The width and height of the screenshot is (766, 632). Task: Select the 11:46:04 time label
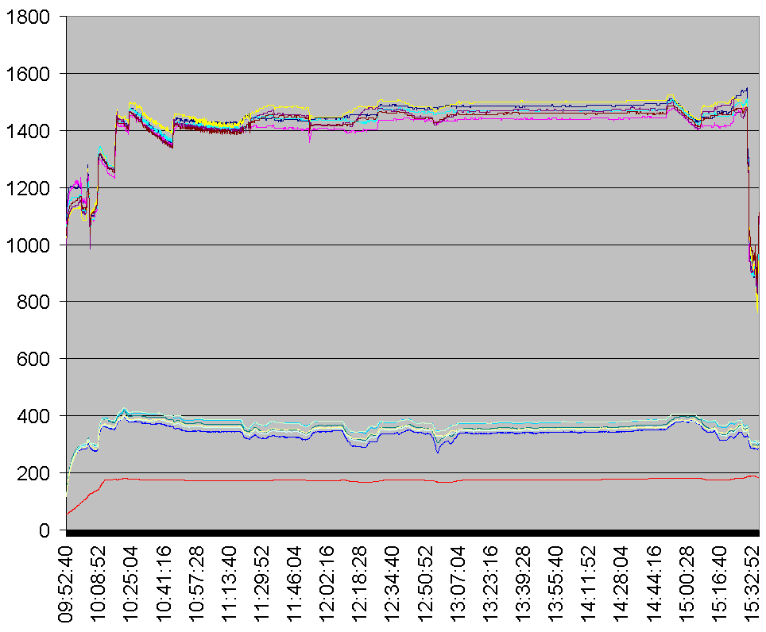tap(294, 584)
